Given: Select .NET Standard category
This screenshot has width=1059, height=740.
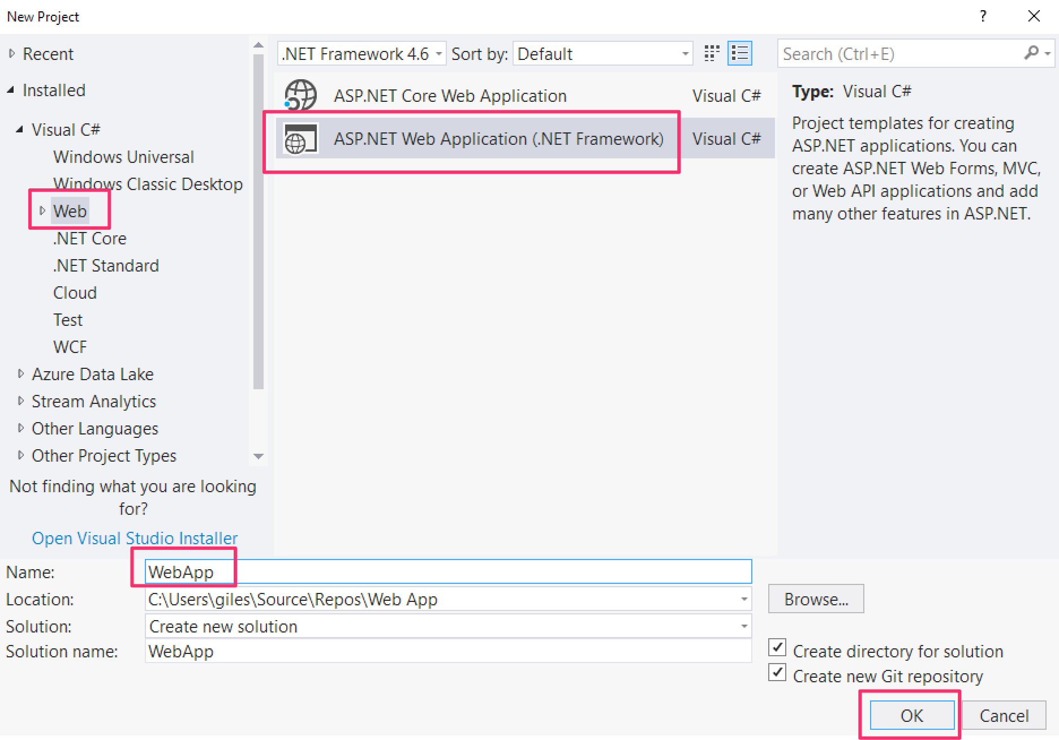Looking at the screenshot, I should pyautogui.click(x=106, y=265).
